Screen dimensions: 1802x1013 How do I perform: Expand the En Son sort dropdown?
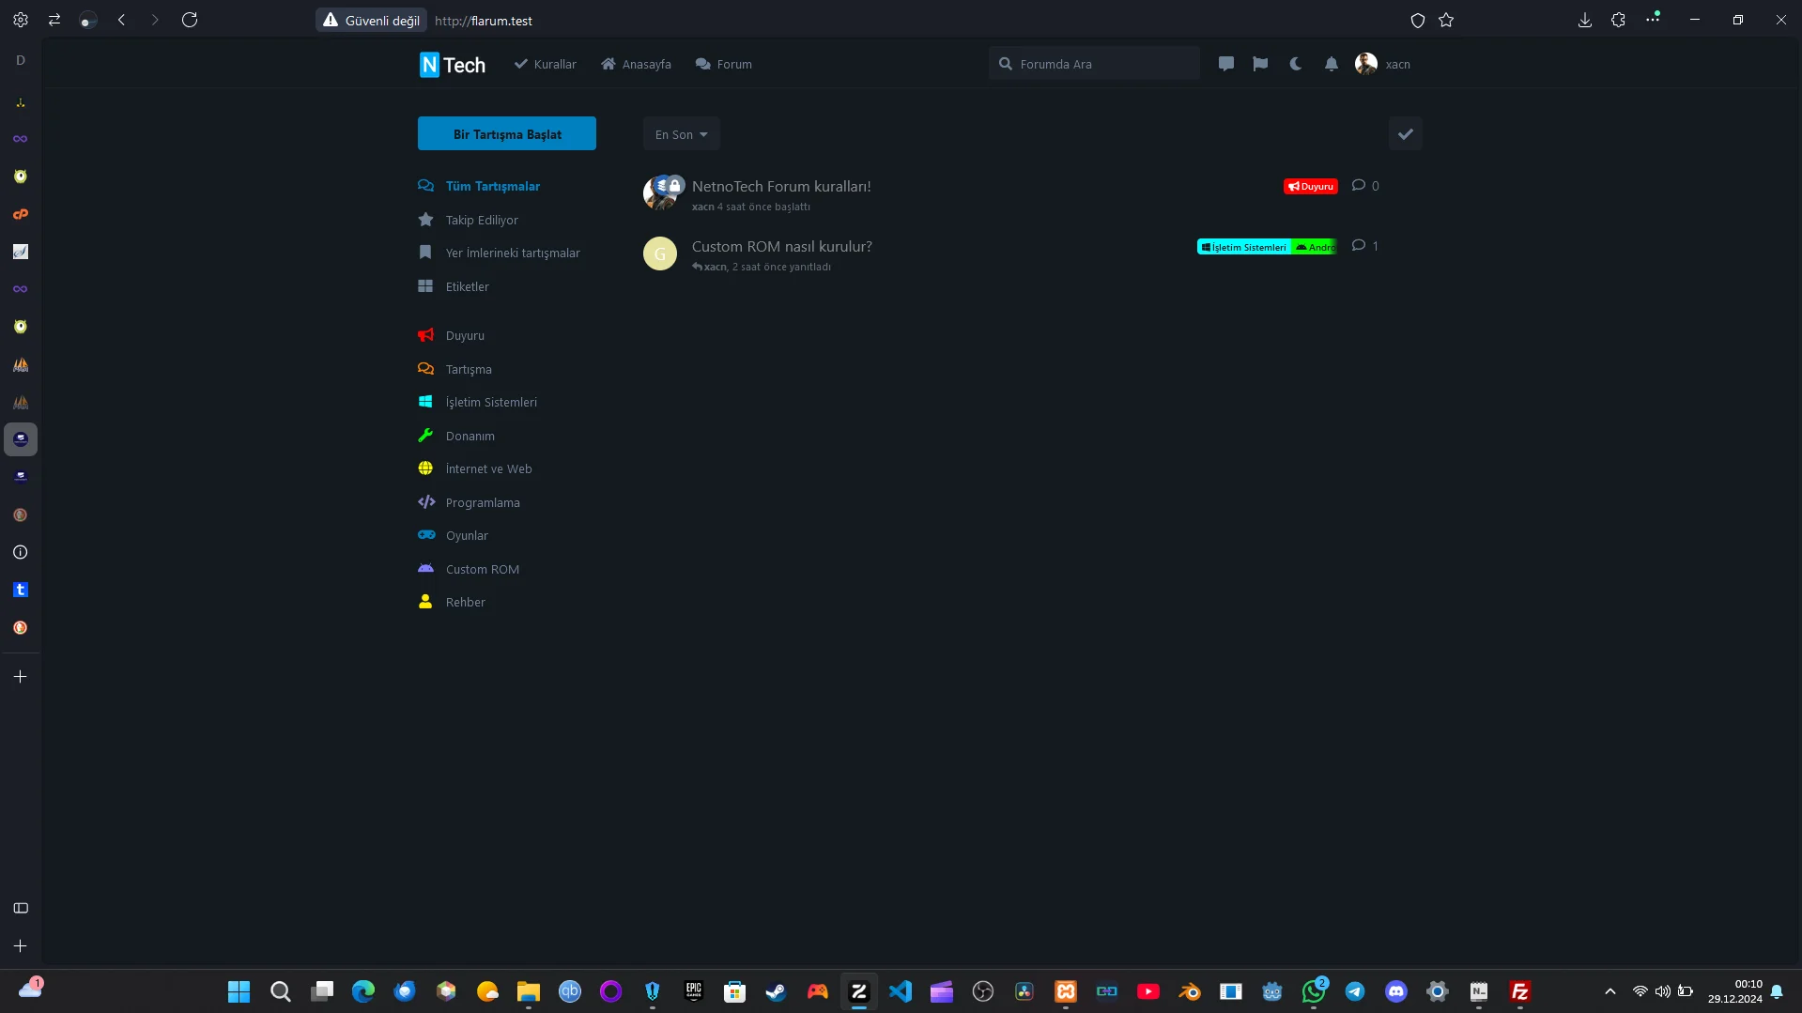pos(682,134)
